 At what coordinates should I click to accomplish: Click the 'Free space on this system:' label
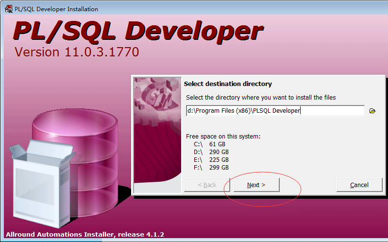point(223,137)
